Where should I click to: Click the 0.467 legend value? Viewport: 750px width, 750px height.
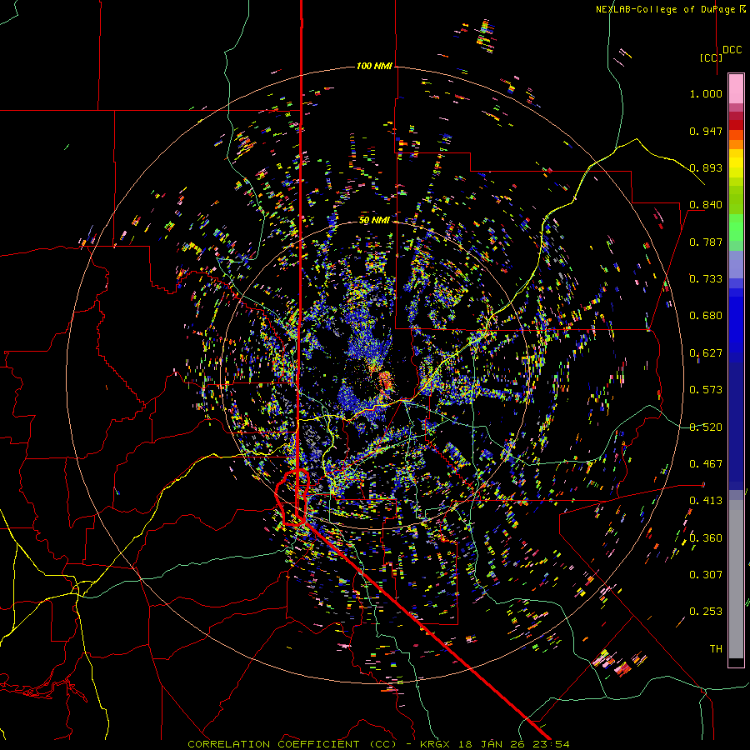point(706,464)
